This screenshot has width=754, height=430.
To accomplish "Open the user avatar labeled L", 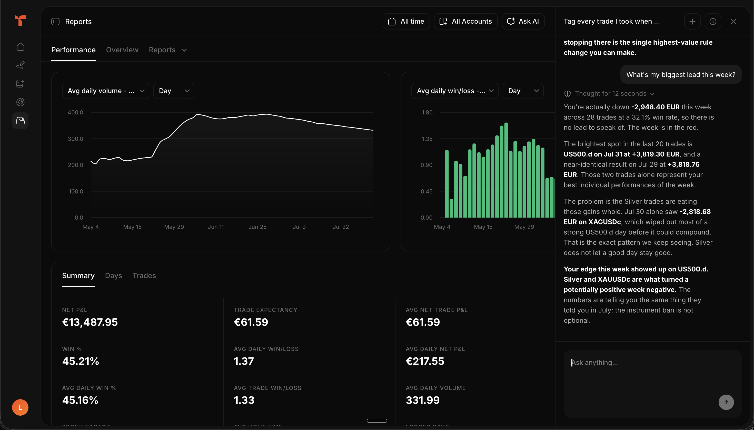I will click(20, 408).
